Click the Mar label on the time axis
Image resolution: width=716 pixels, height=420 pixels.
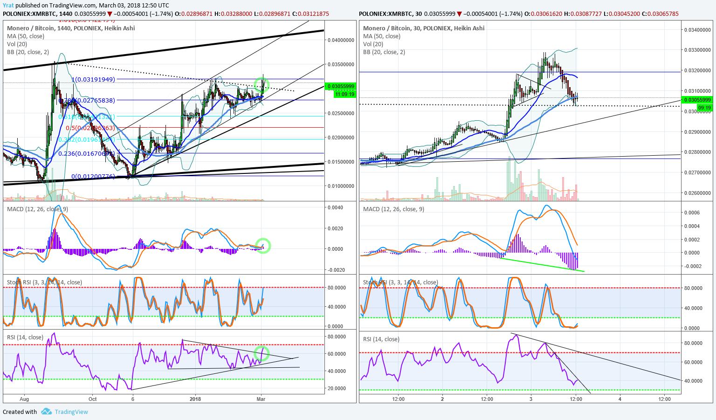pyautogui.click(x=261, y=399)
